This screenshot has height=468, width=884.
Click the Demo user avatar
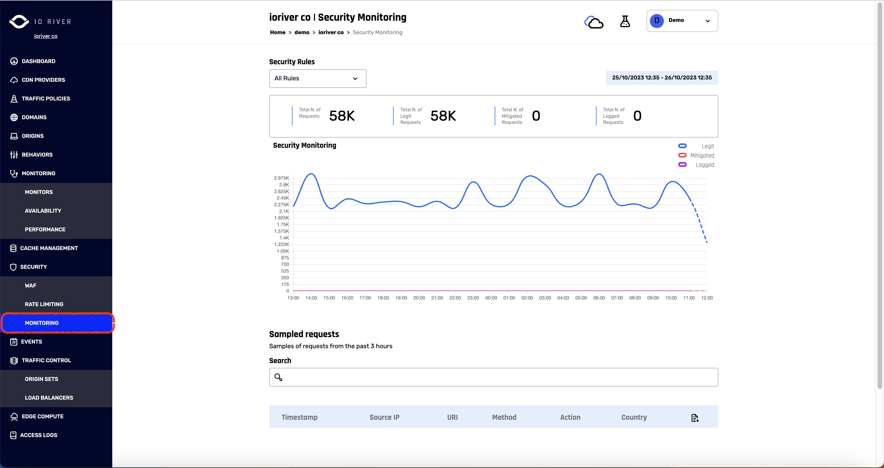point(657,20)
